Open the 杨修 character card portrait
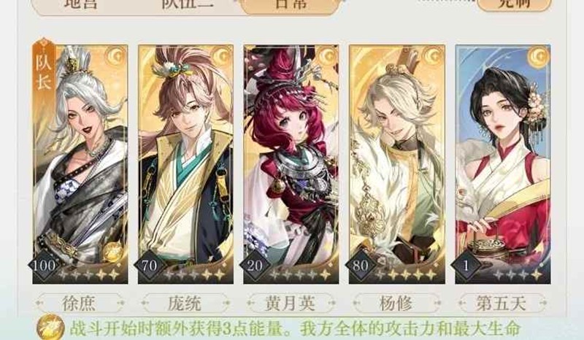This screenshot has width=584, height=340. point(397,164)
